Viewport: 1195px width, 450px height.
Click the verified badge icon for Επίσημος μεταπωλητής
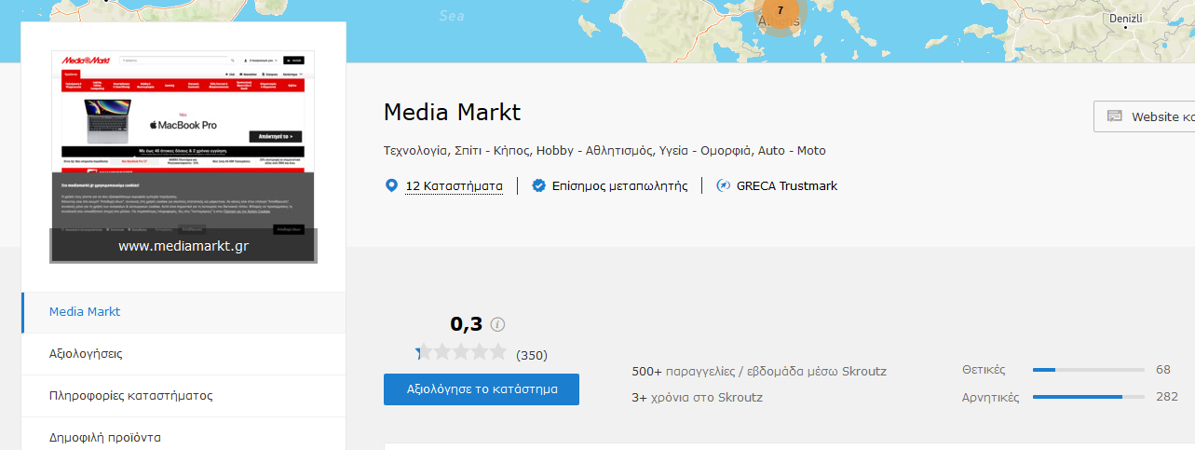click(538, 185)
